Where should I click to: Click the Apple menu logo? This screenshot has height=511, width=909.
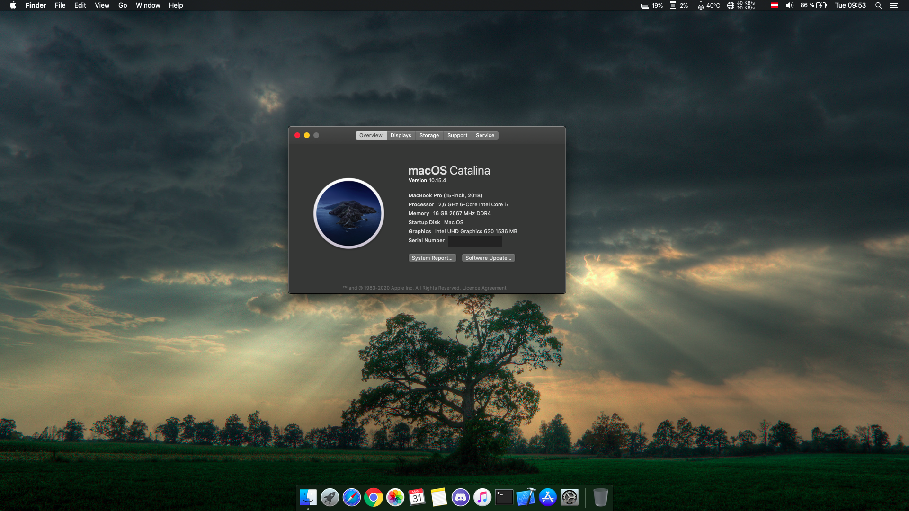click(x=13, y=5)
